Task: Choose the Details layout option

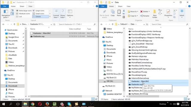Action: click(x=41, y=17)
